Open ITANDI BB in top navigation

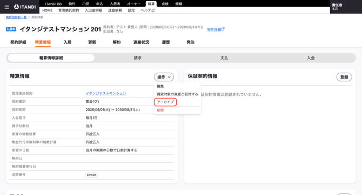click(53, 4)
